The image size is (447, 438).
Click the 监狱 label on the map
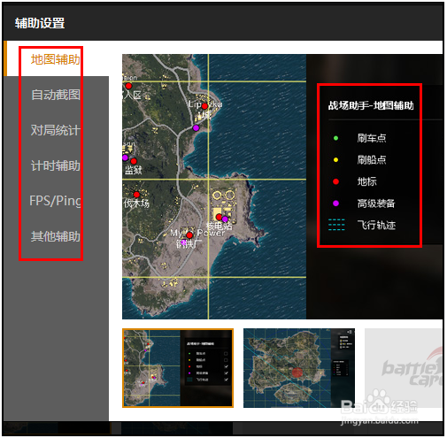tap(133, 170)
